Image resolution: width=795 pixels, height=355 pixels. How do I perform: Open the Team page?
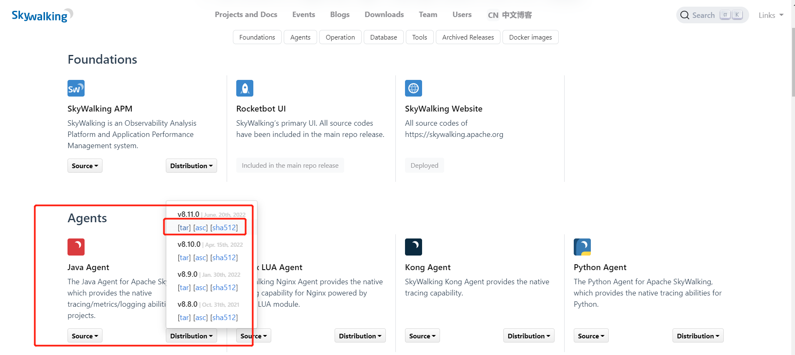[428, 15]
